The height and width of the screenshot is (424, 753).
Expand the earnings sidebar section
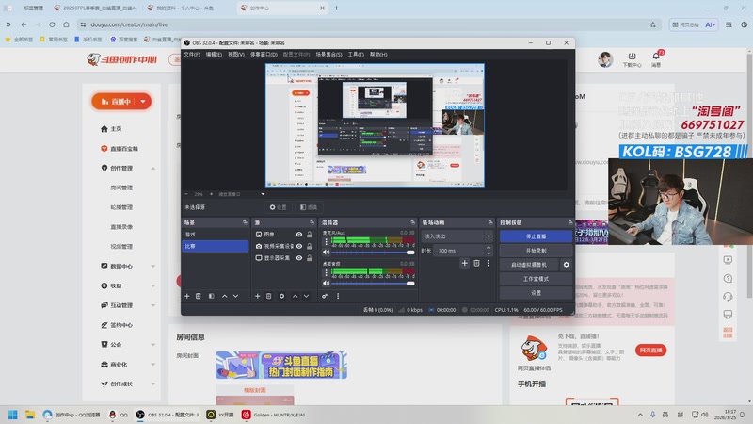pyautogui.click(x=153, y=285)
